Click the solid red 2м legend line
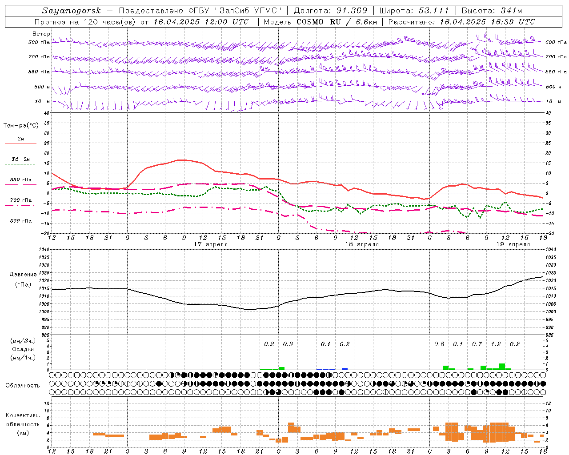The width and height of the screenshot is (569, 455). pos(20,144)
